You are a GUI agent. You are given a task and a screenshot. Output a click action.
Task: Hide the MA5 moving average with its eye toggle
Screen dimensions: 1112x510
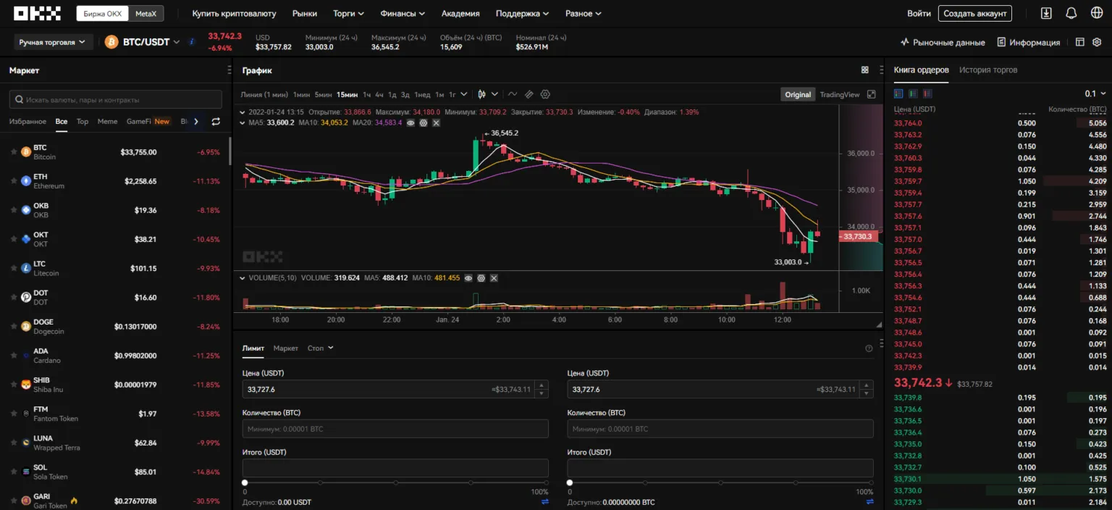click(x=409, y=123)
